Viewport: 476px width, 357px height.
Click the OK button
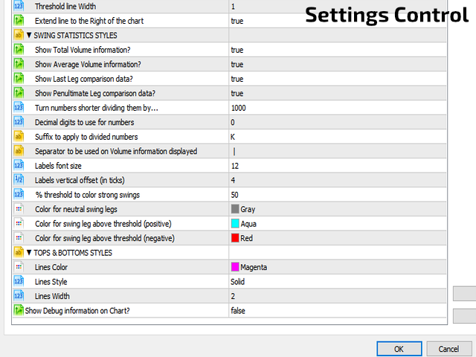tap(399, 349)
